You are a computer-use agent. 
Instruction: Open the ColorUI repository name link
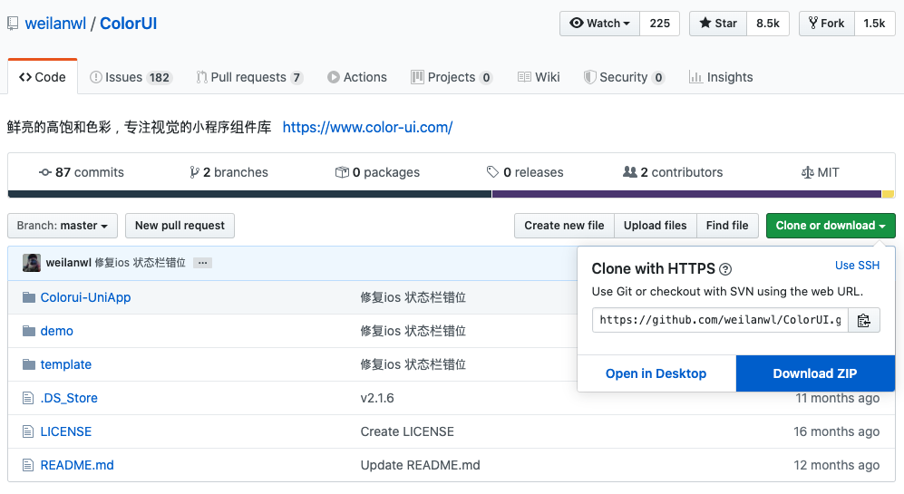coord(128,24)
